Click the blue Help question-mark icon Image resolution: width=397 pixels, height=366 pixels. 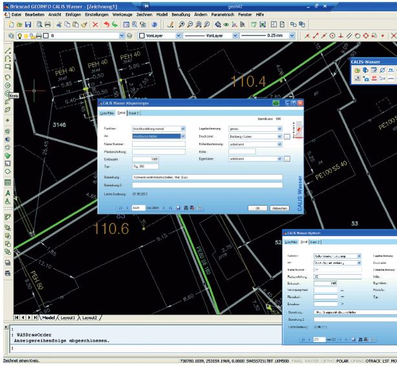(154, 25)
